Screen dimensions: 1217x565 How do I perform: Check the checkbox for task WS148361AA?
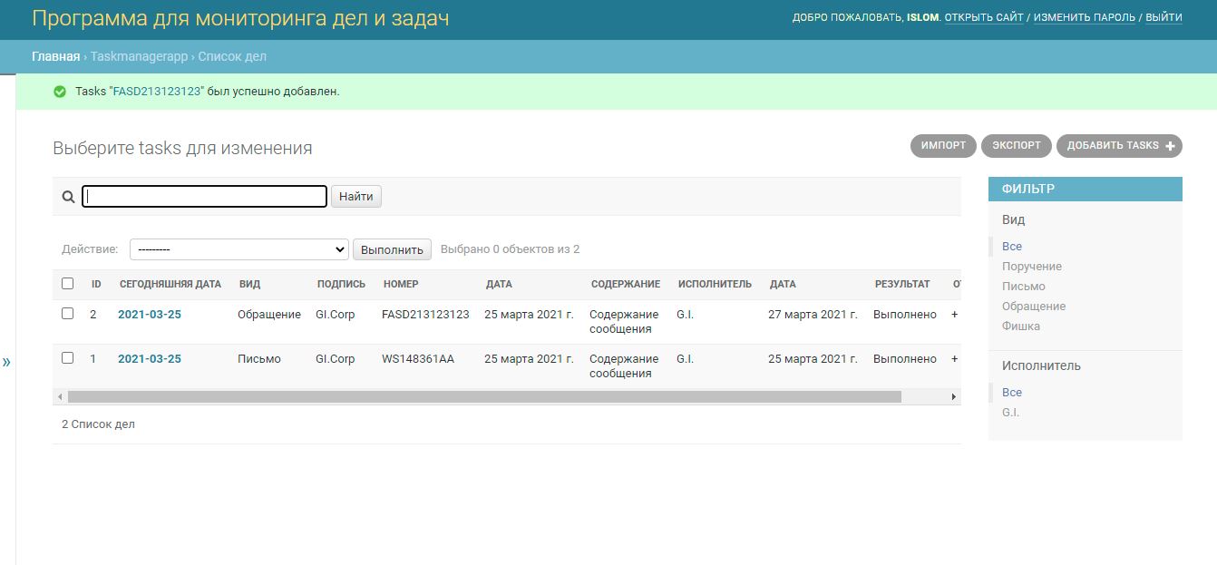[x=67, y=357]
